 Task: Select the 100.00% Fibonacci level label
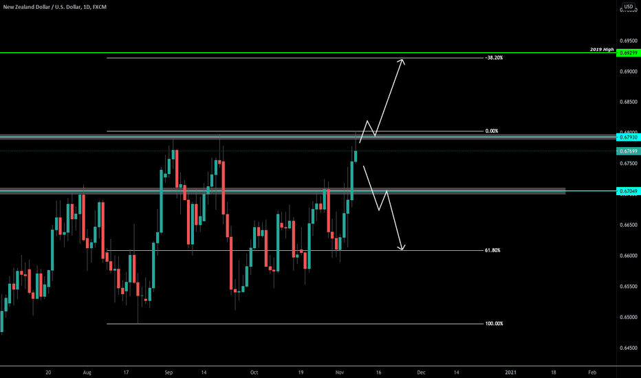click(494, 324)
